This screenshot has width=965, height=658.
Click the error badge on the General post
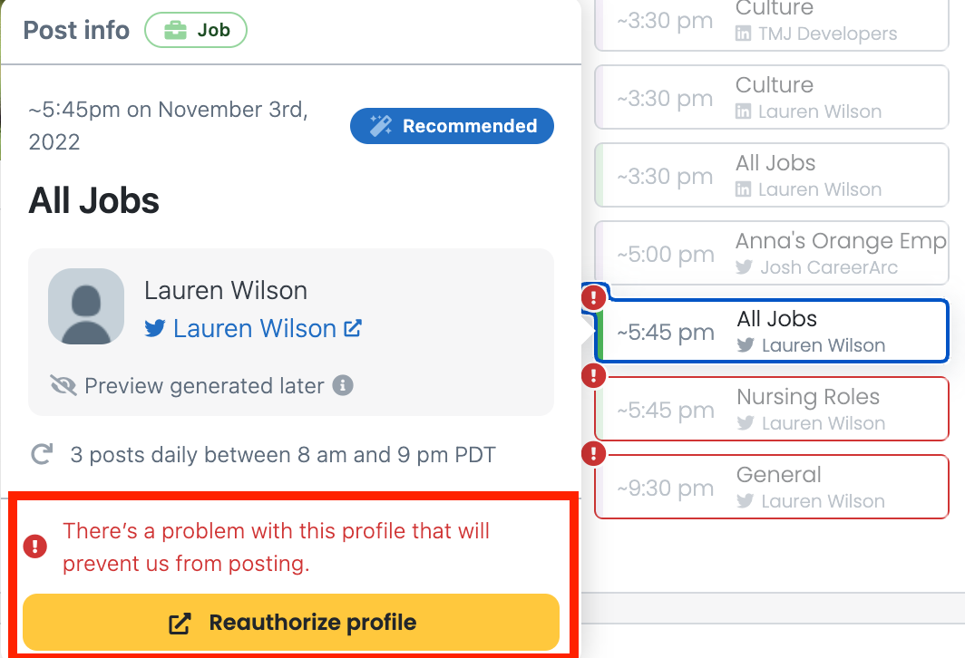click(x=593, y=452)
